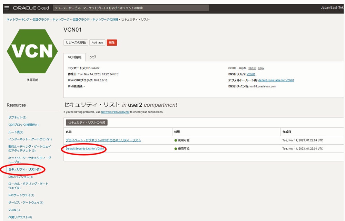Select ルート表(2) in Resources
The height and width of the screenshot is (221, 345).
[x=16, y=132]
